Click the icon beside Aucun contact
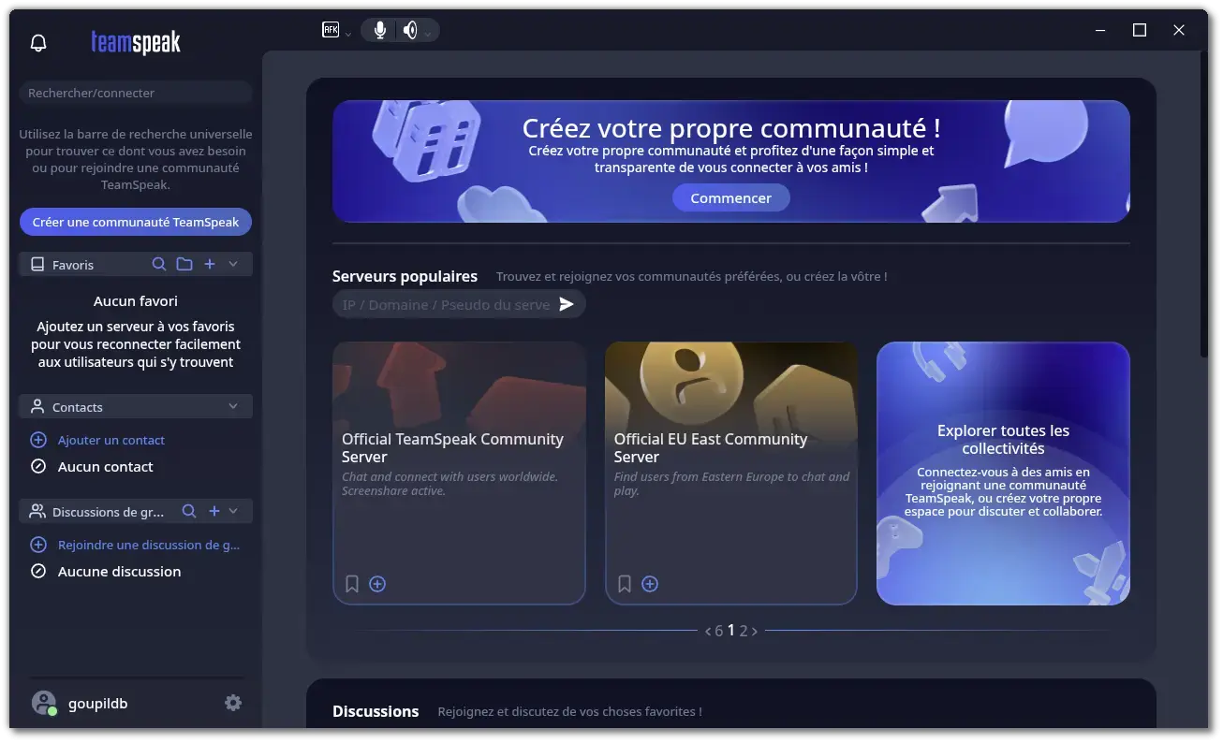The image size is (1223, 743). pyautogui.click(x=38, y=466)
